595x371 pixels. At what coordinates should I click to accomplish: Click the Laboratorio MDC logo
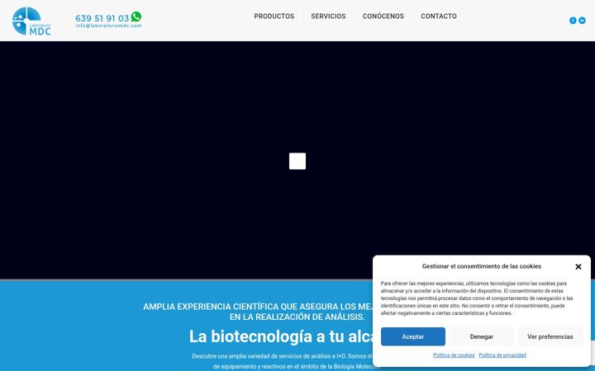[31, 21]
